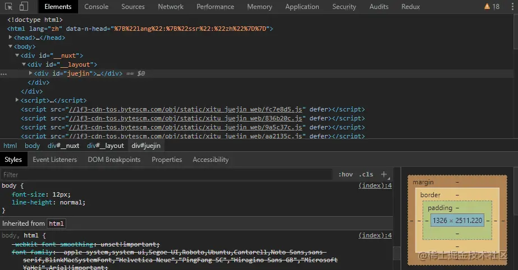
Task: Click the margin label in box model
Action: (423, 182)
